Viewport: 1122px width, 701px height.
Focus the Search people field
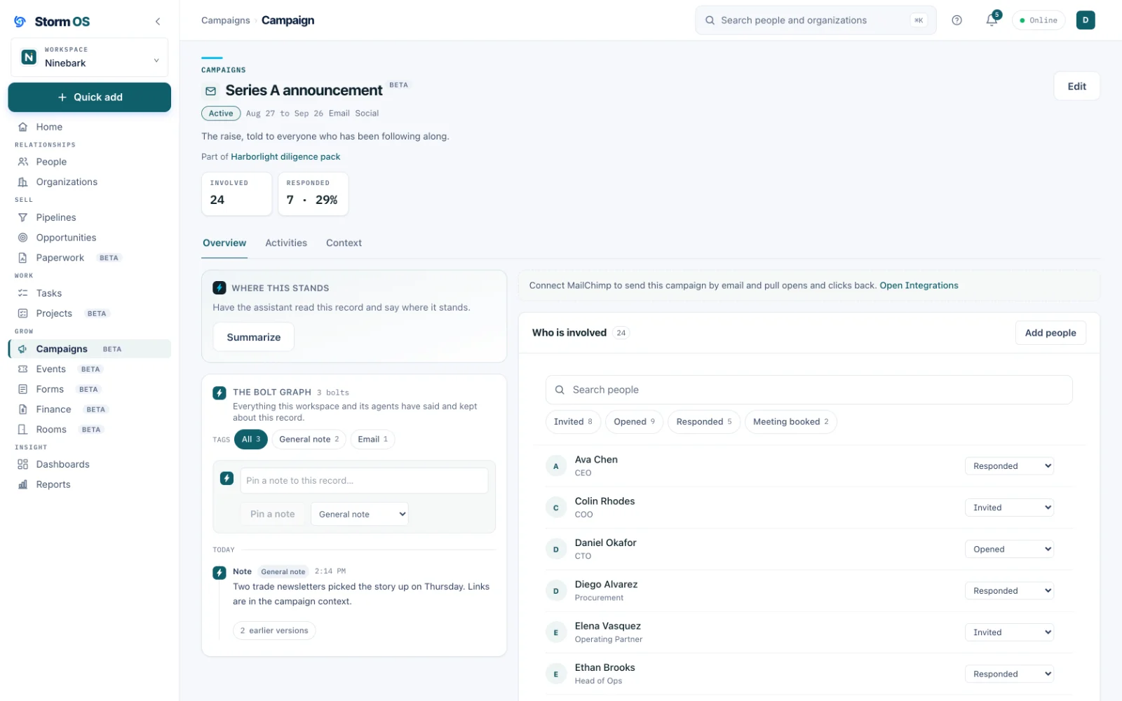coord(809,390)
